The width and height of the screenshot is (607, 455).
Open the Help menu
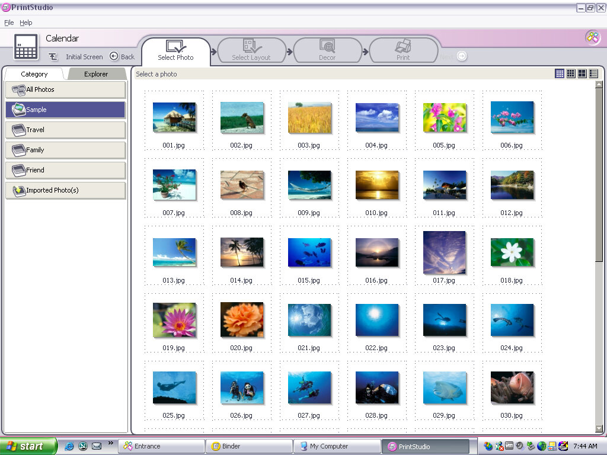point(26,23)
